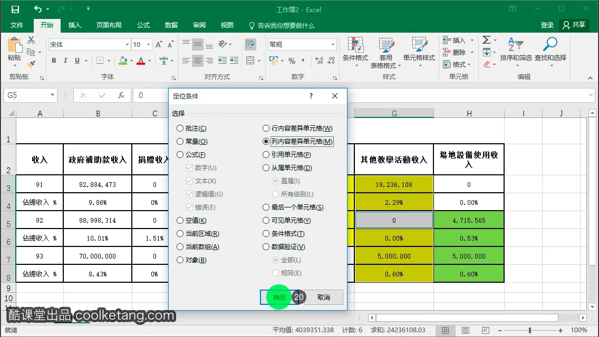Open the borders dropdown arrow

coord(109,61)
